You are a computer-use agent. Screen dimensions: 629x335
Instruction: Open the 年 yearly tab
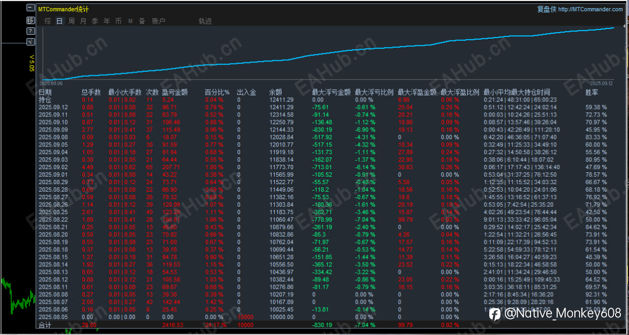(x=106, y=21)
